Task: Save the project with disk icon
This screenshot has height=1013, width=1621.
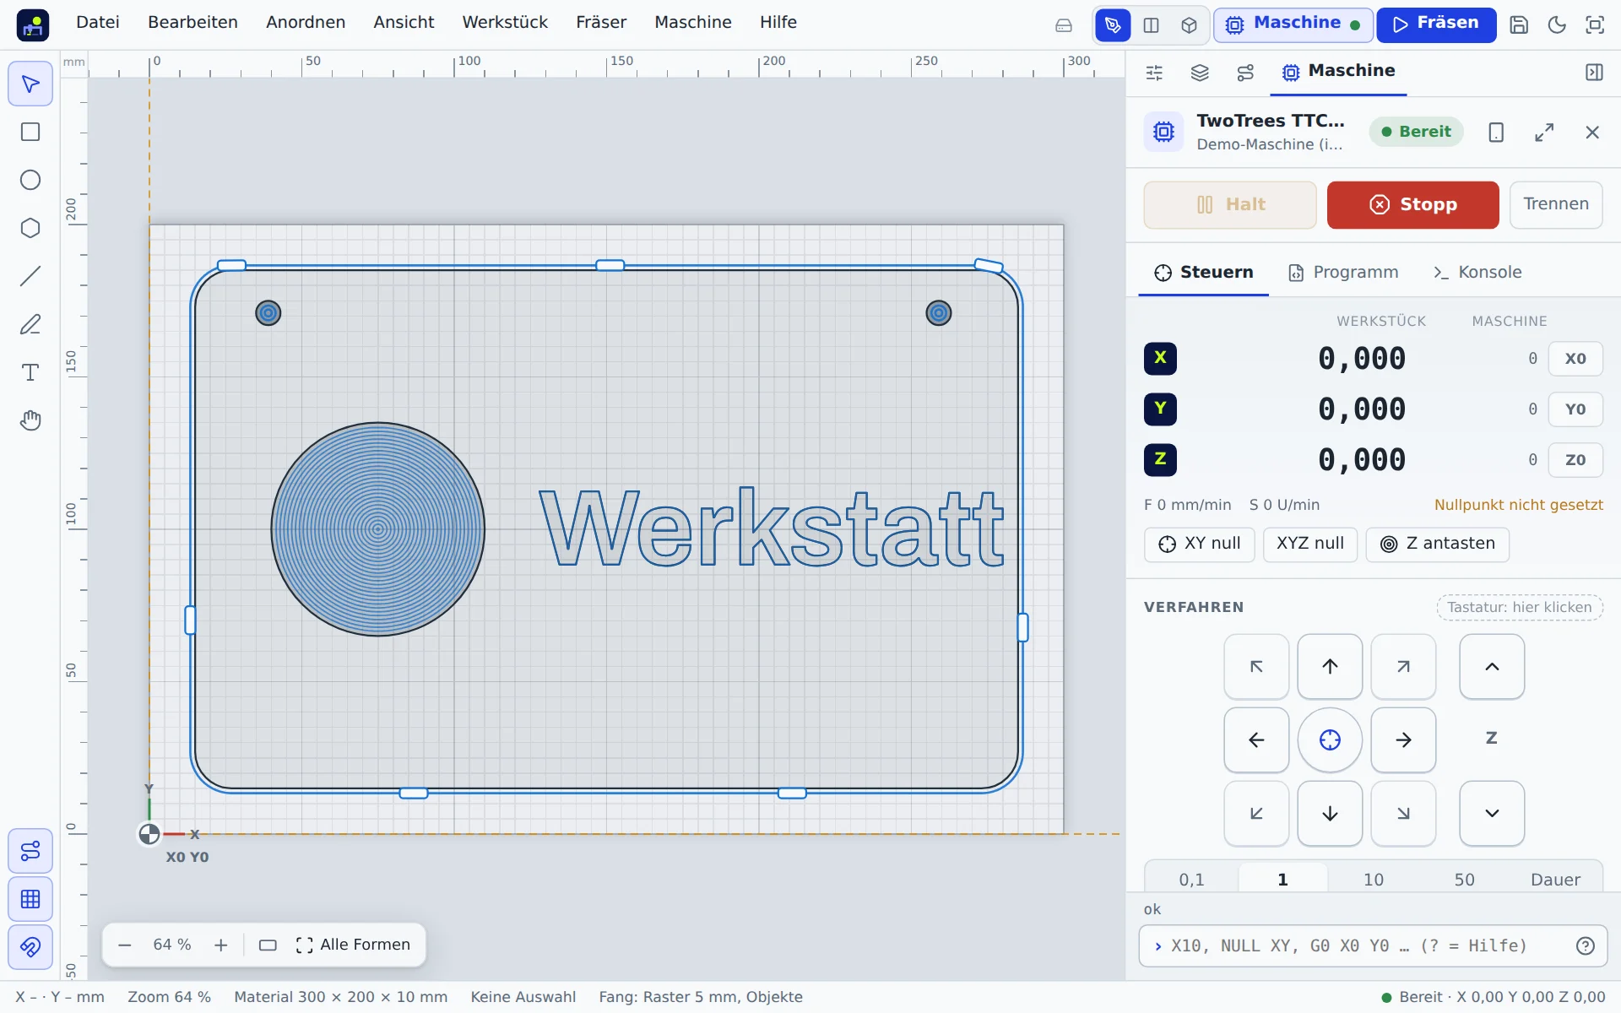Action: click(x=1519, y=25)
